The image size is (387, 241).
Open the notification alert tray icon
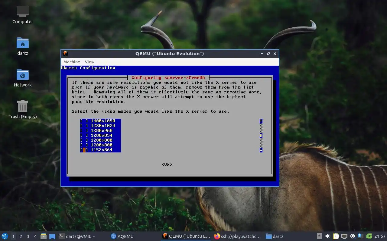360,236
